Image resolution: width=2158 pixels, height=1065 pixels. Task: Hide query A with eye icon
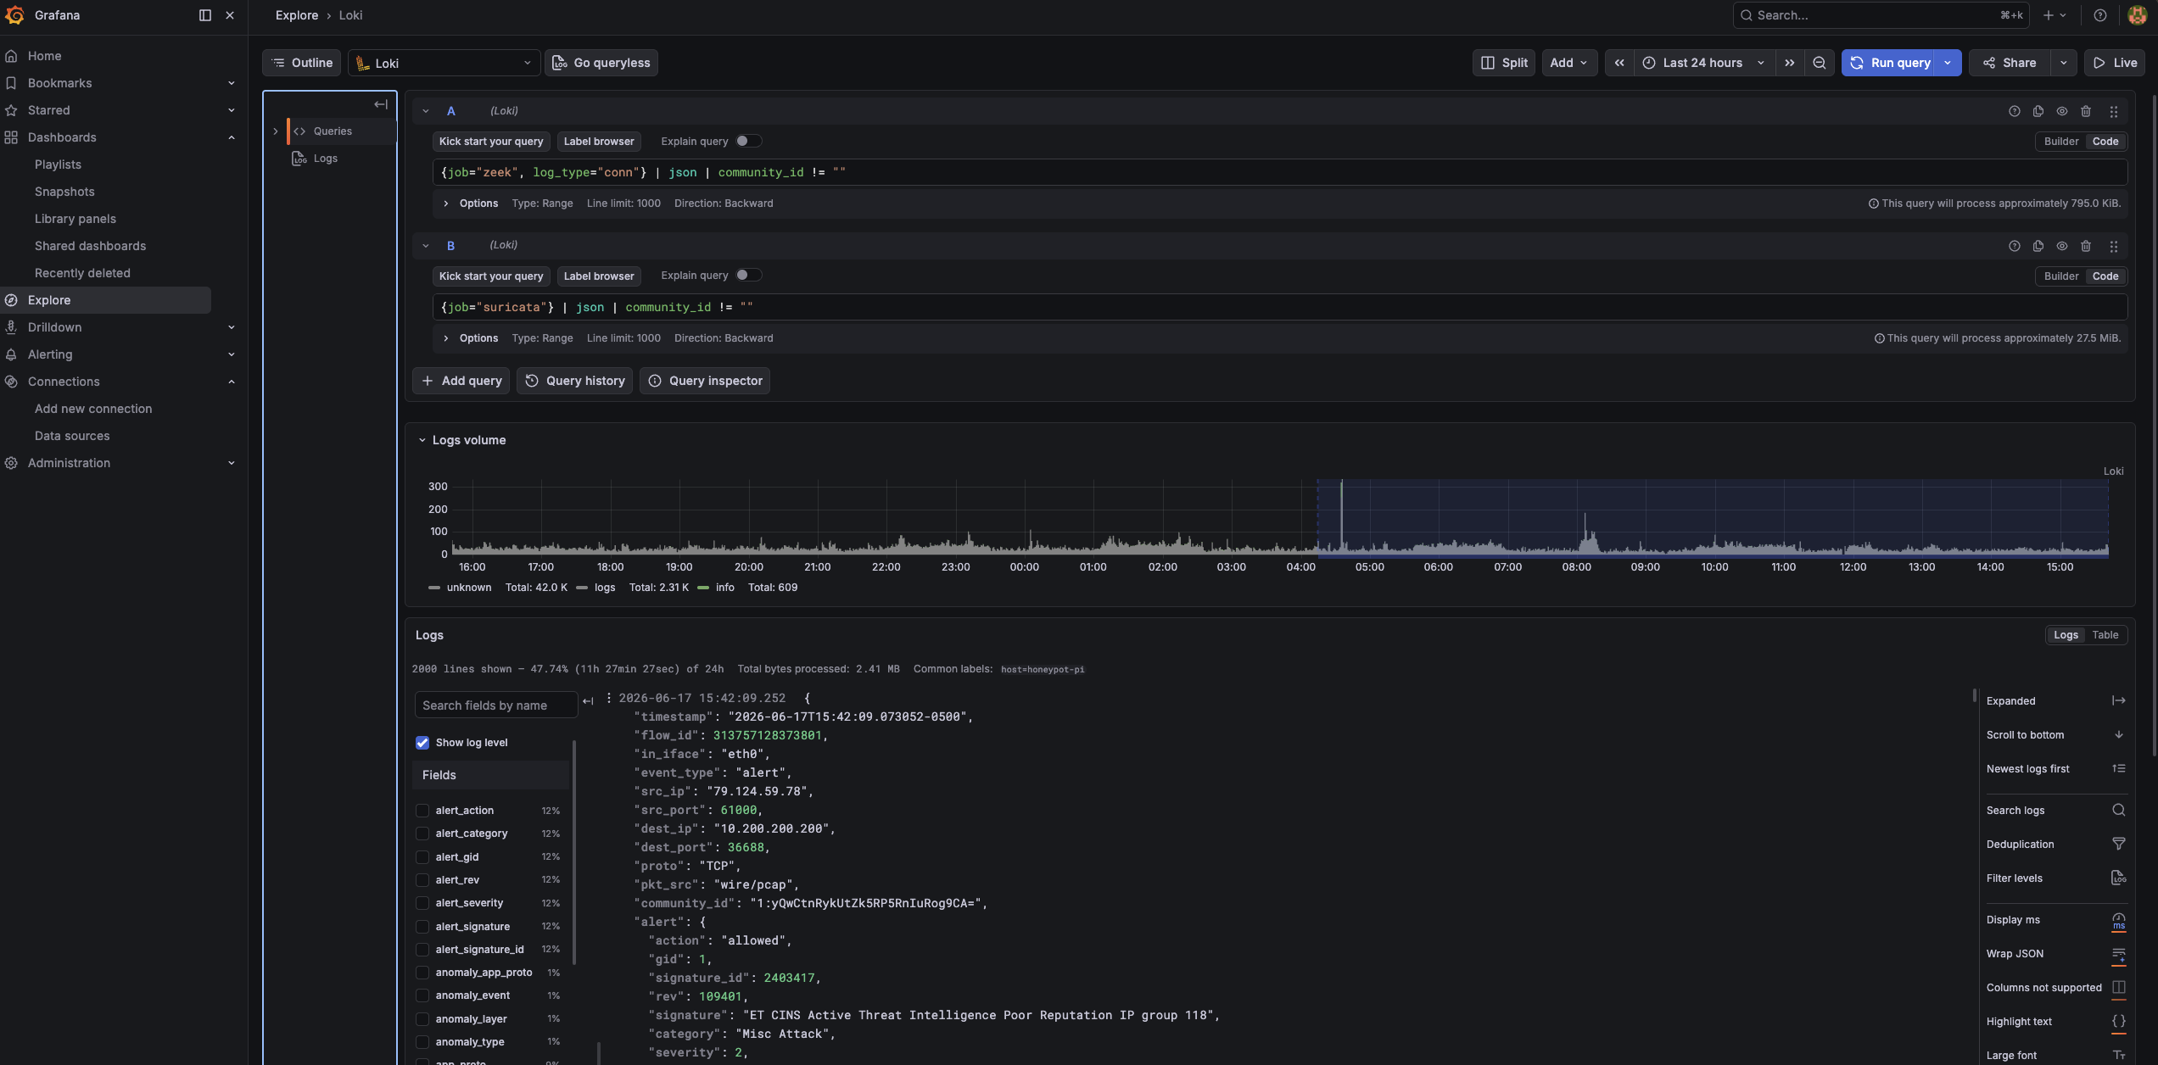(2062, 111)
